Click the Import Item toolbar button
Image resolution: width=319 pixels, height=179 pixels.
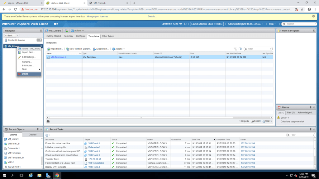tap(55, 49)
